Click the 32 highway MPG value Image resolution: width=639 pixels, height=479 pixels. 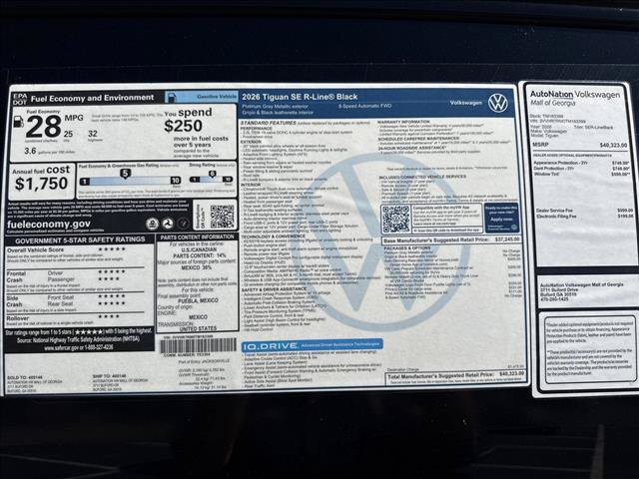pos(93,134)
